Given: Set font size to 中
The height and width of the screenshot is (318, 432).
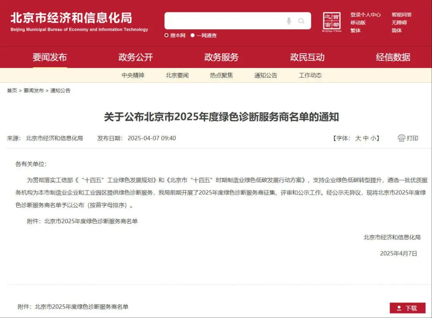Looking at the screenshot, I should pyautogui.click(x=366, y=138).
